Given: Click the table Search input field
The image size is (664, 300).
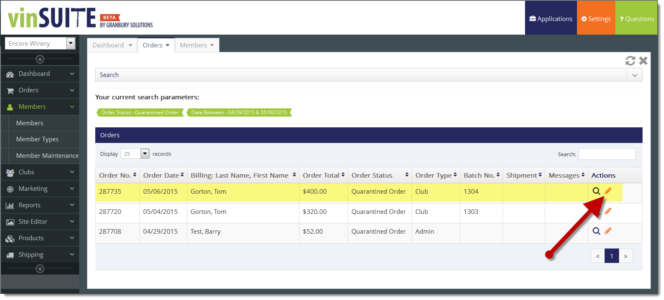Looking at the screenshot, I should click(x=607, y=154).
